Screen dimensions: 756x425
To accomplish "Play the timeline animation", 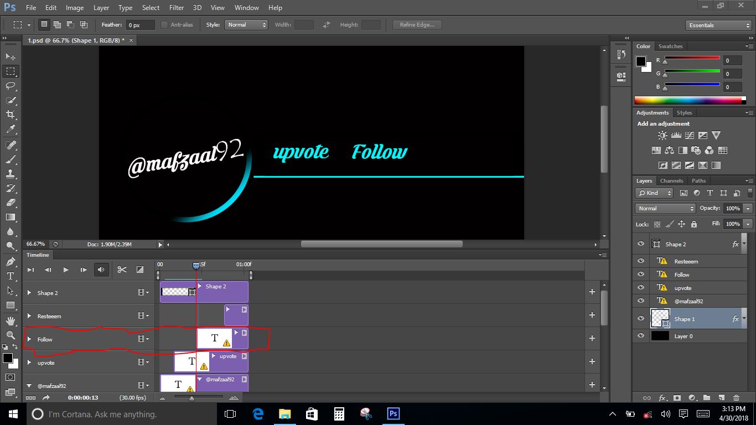I will click(65, 269).
